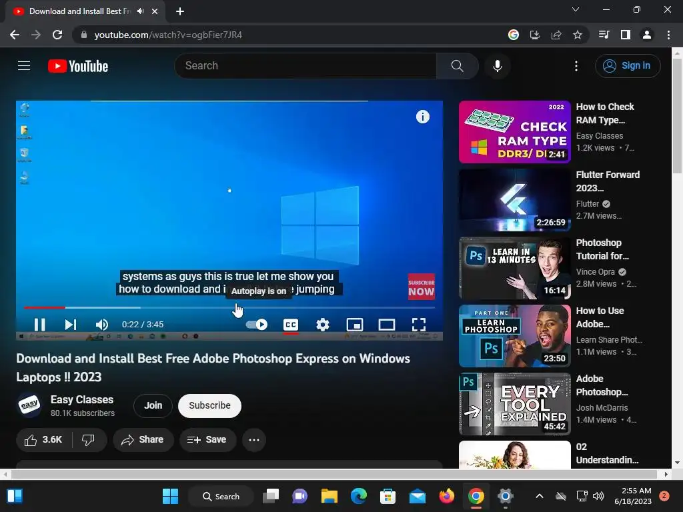Open File Explorer from taskbar
This screenshot has width=683, height=512.
point(329,496)
